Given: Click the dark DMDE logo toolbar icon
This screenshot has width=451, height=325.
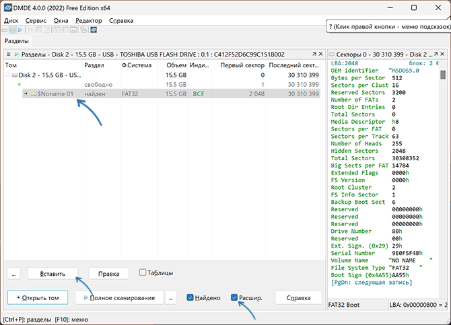Looking at the screenshot, I should 94,30.
